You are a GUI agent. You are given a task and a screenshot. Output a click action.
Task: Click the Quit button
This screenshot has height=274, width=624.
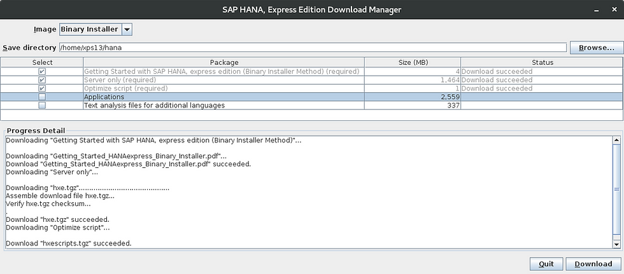[546, 264]
